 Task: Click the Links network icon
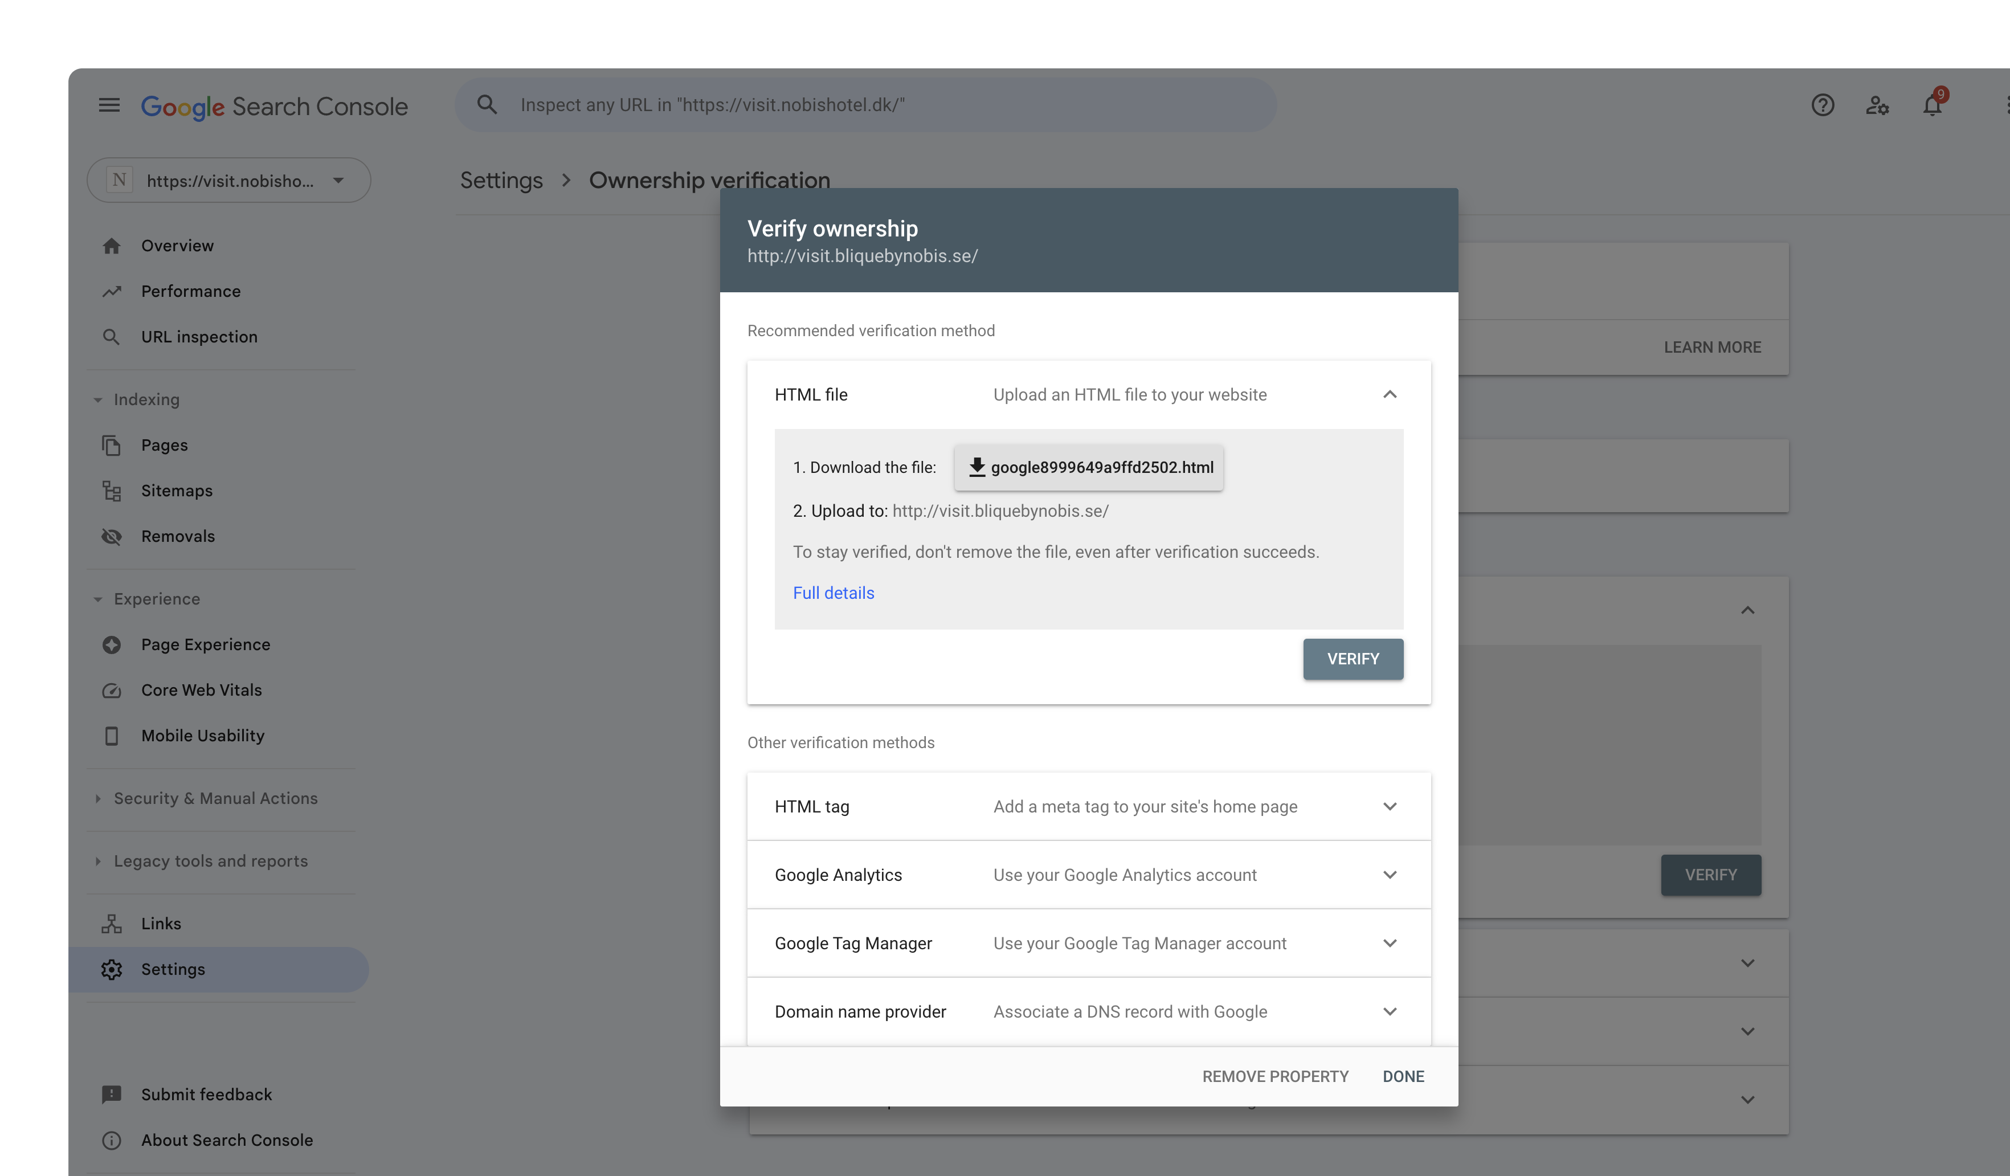112,924
